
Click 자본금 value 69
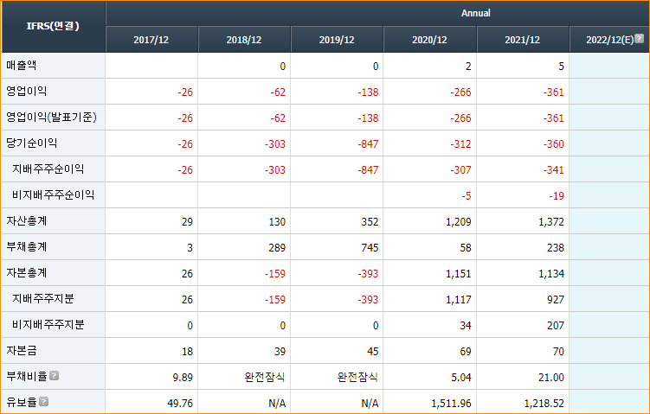[x=466, y=352]
